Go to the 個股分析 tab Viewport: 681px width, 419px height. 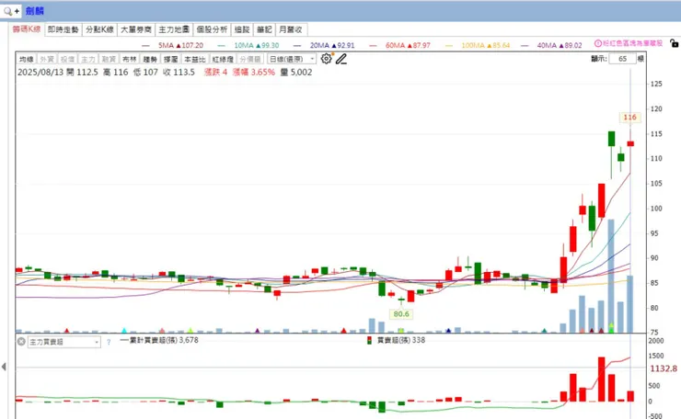[x=212, y=29]
